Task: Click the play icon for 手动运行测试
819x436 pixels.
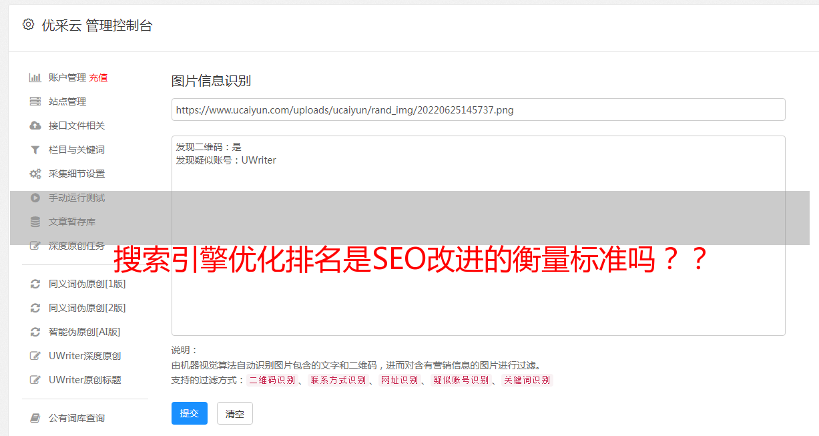Action: [x=35, y=198]
